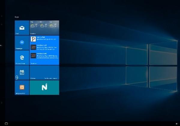Launch the Messenger tile
The height and width of the screenshot is (126, 180).
[22, 43]
